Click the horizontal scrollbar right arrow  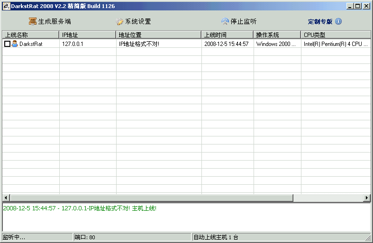coord(367,198)
